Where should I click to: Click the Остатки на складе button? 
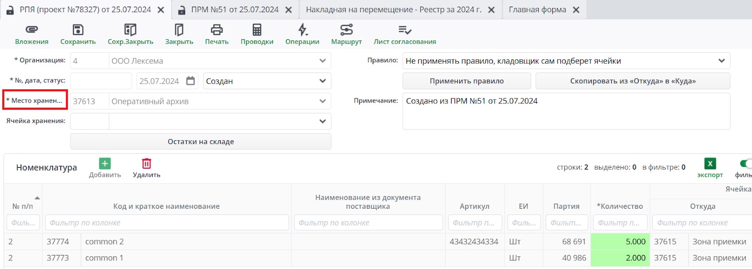click(x=201, y=142)
